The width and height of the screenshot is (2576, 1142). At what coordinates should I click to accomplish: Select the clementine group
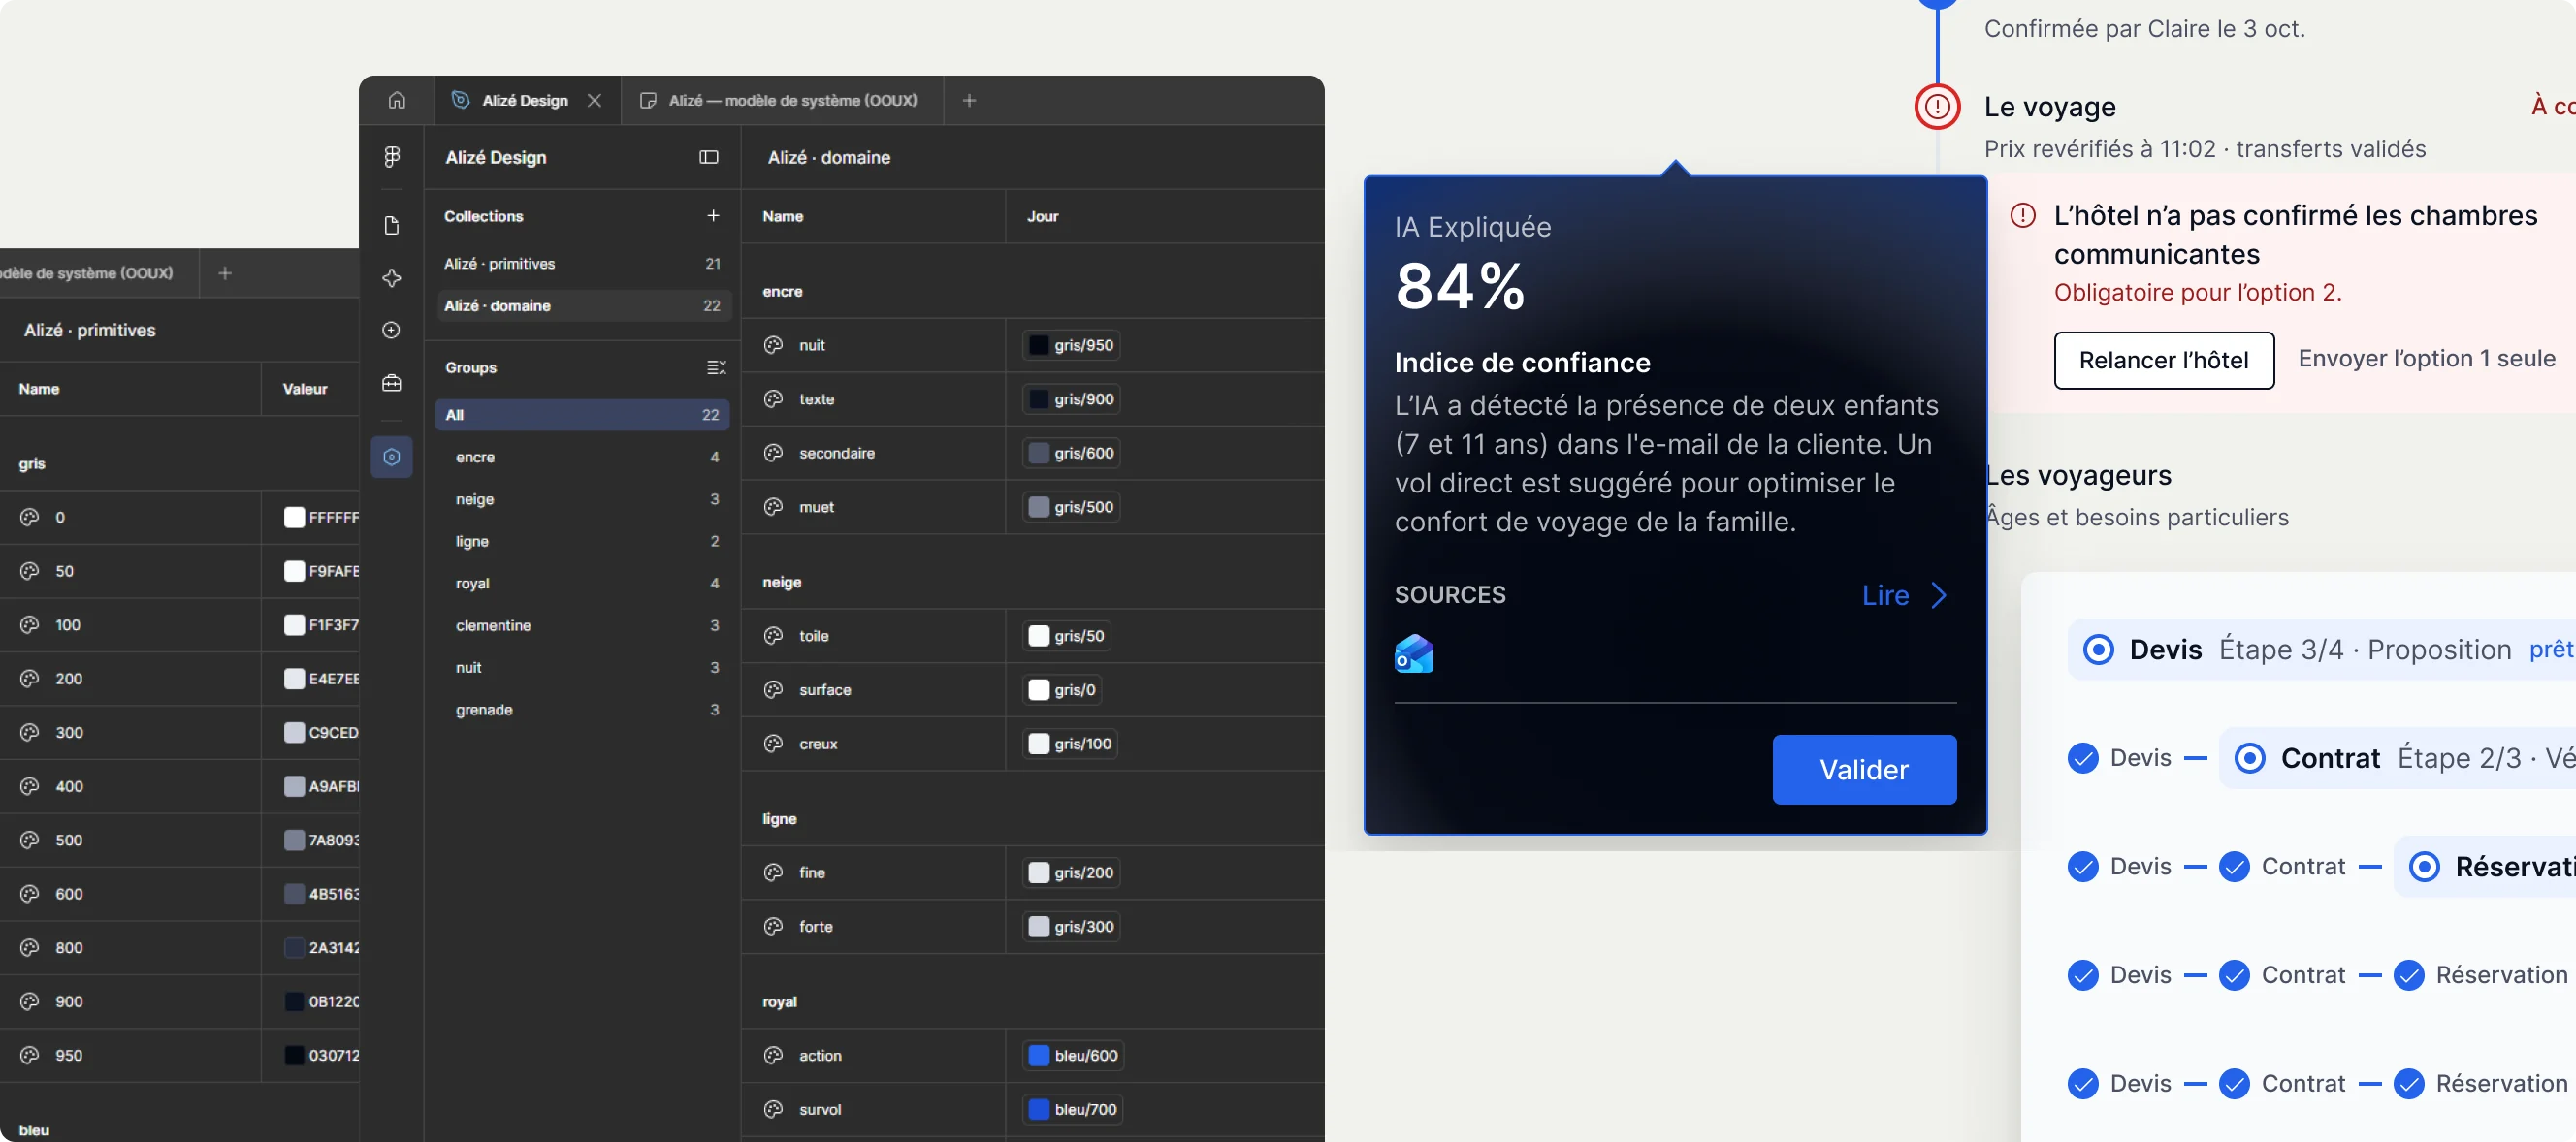[582, 625]
